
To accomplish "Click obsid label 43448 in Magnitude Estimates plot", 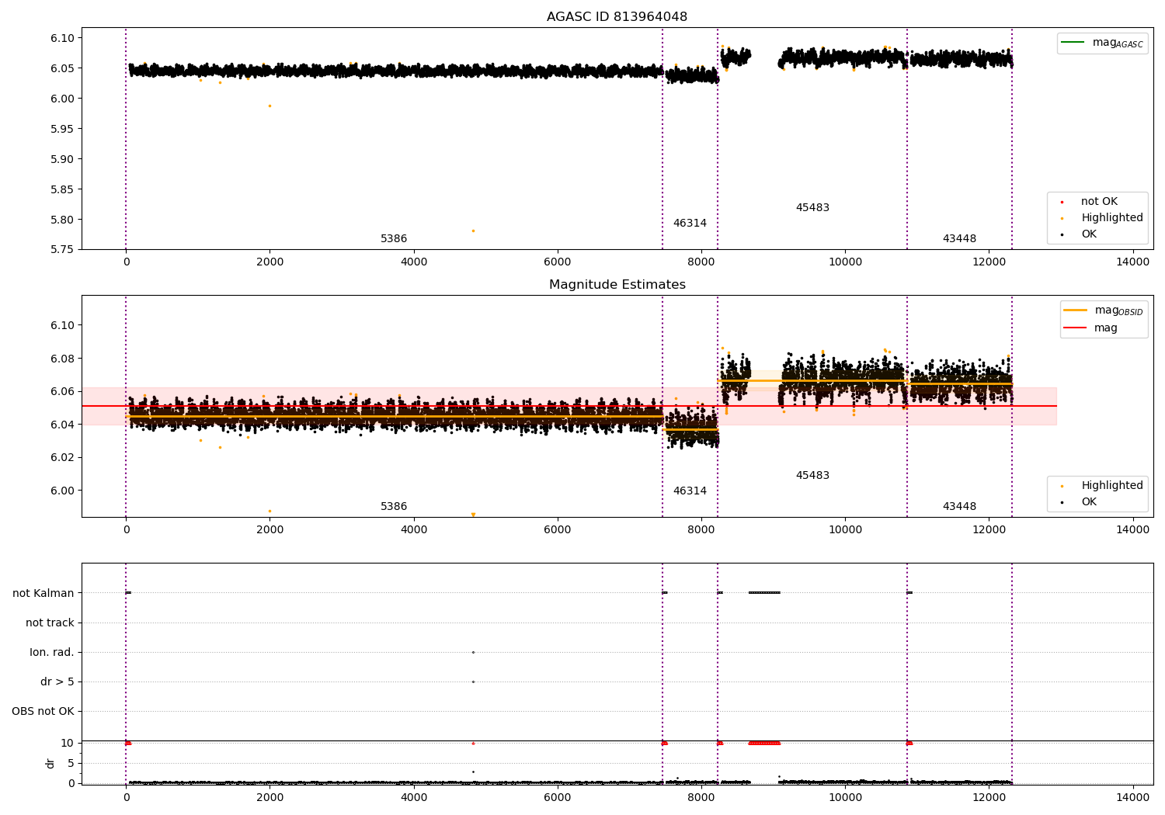I will [959, 507].
